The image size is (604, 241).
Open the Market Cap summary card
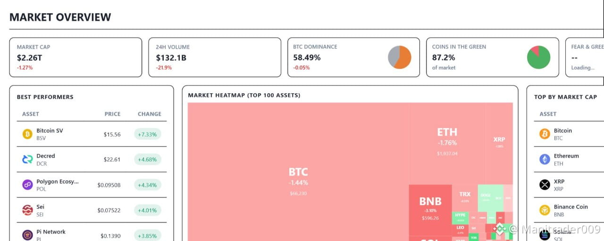pos(75,57)
